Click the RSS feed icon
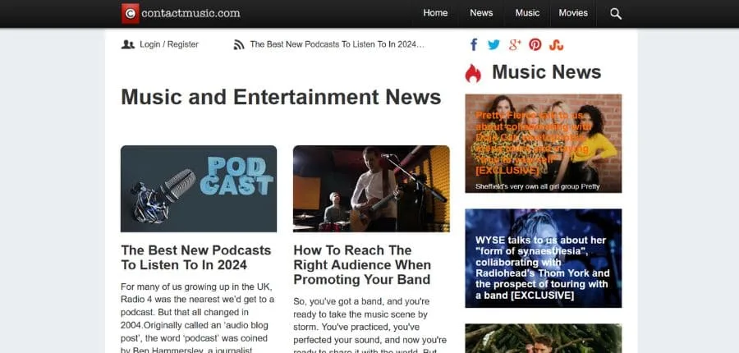 pos(239,44)
